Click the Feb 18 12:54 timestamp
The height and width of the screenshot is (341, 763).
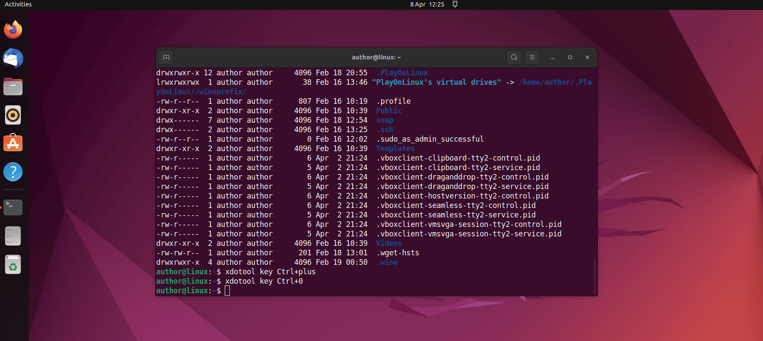(342, 120)
